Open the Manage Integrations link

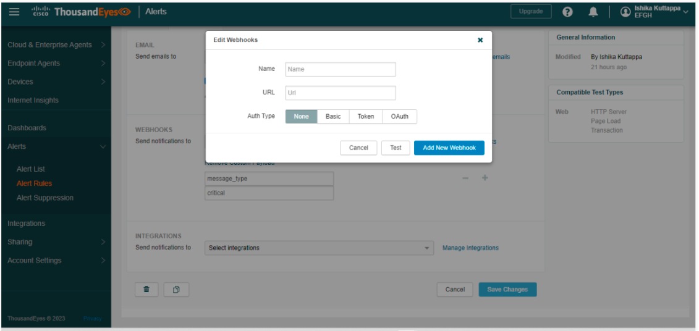click(471, 248)
